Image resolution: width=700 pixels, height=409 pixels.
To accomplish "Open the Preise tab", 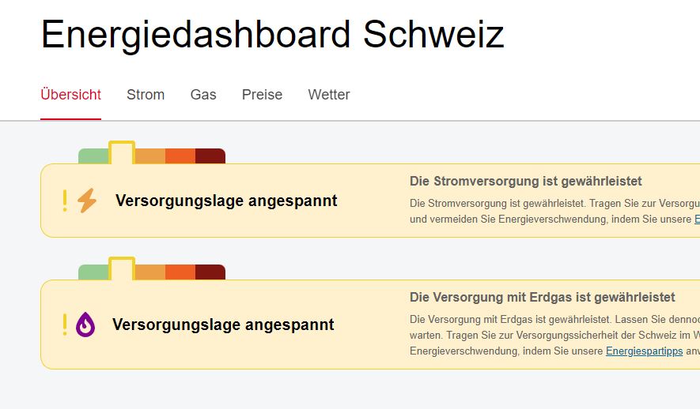I will click(x=262, y=95).
